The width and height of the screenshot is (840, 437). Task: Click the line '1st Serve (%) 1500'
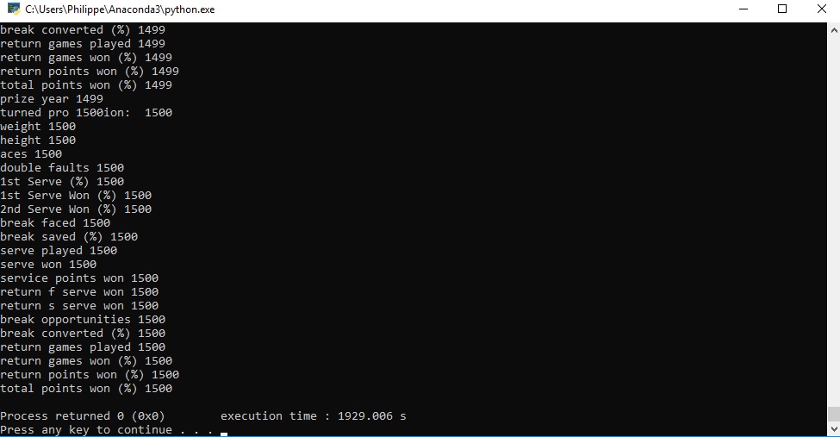click(x=62, y=182)
